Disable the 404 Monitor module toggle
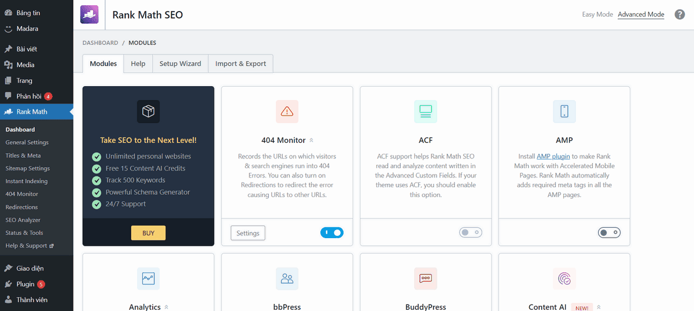Viewport: 694px width, 311px height. [332, 232]
